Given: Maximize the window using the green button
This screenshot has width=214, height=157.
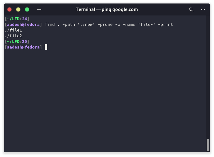Looking at the screenshot, I should point(27,9).
